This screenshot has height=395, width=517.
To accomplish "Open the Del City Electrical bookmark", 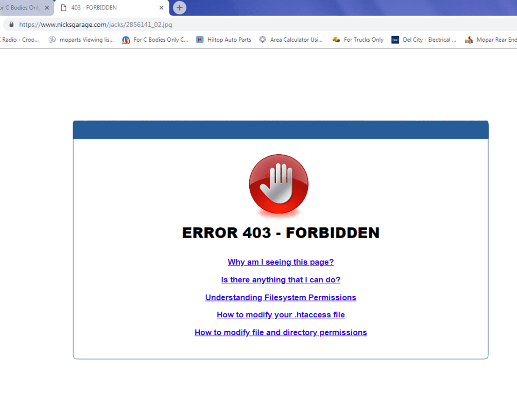I will [424, 40].
